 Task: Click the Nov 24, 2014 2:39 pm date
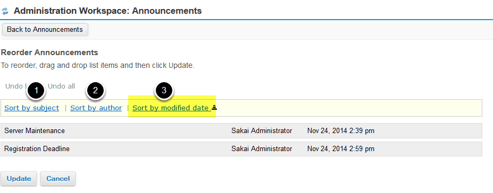[x=341, y=130]
